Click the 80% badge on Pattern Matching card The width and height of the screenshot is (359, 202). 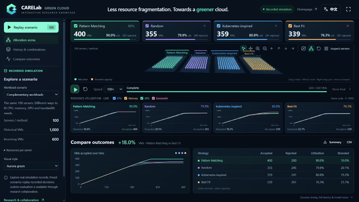click(x=131, y=26)
